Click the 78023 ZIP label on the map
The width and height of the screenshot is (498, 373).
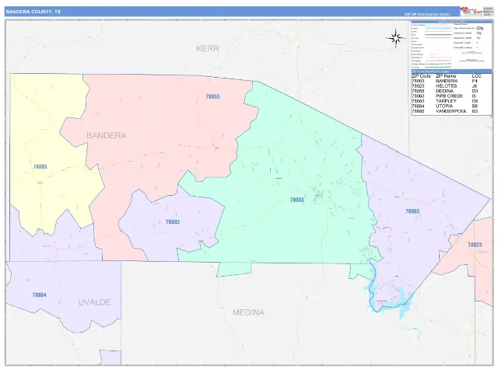[475, 245]
